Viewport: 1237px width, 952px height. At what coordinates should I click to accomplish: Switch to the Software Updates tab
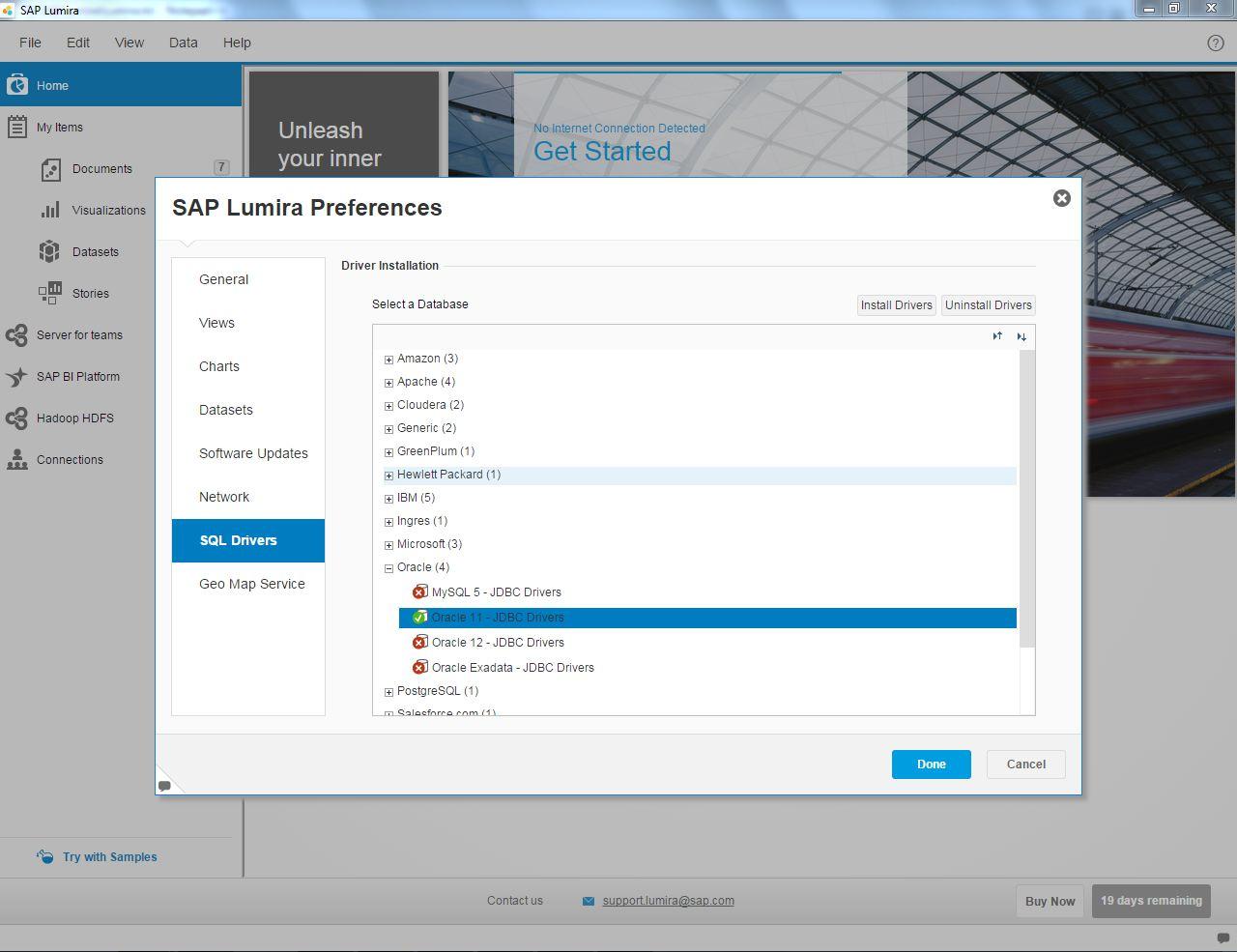click(248, 453)
